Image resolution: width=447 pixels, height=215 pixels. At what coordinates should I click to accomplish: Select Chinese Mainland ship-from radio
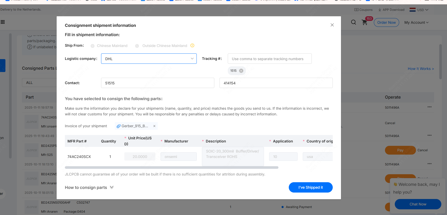click(x=93, y=46)
